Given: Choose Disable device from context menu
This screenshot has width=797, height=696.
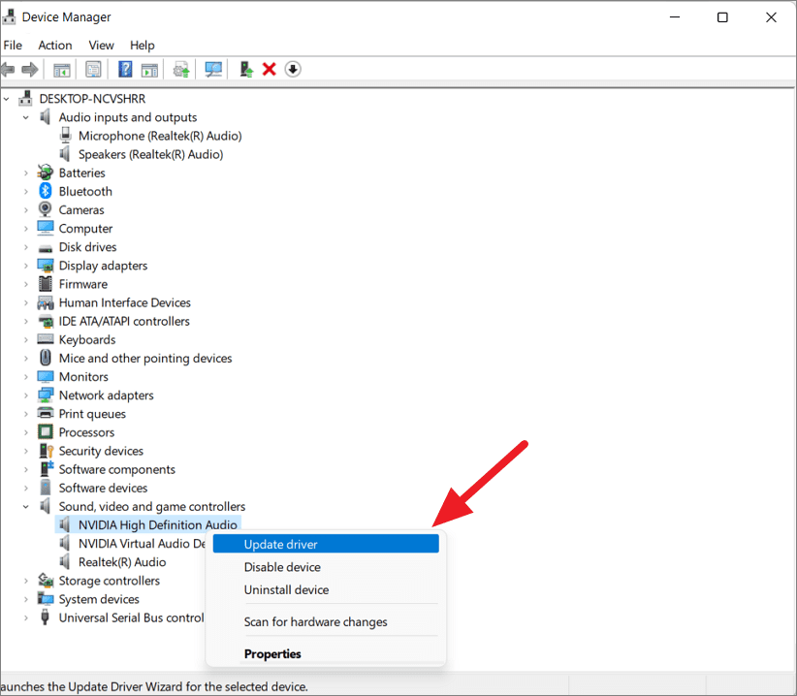Looking at the screenshot, I should pos(326,567).
